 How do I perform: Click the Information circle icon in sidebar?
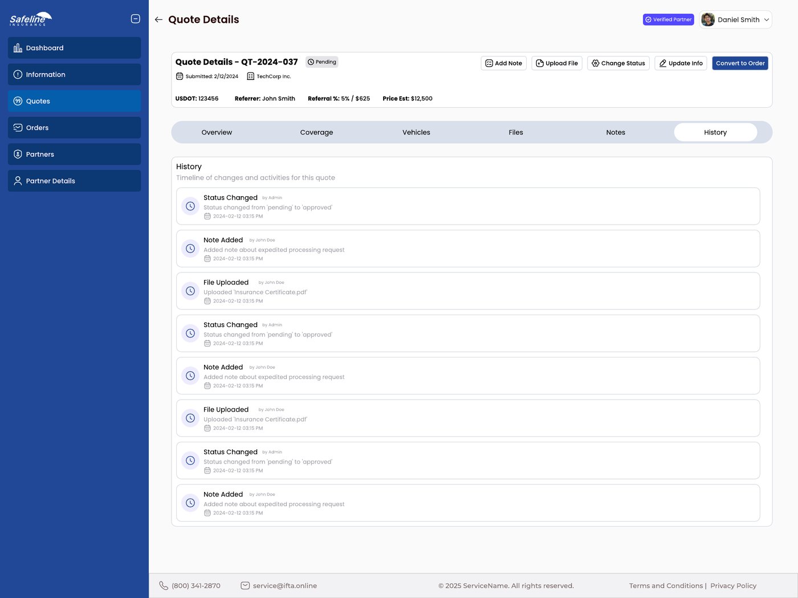coord(18,75)
